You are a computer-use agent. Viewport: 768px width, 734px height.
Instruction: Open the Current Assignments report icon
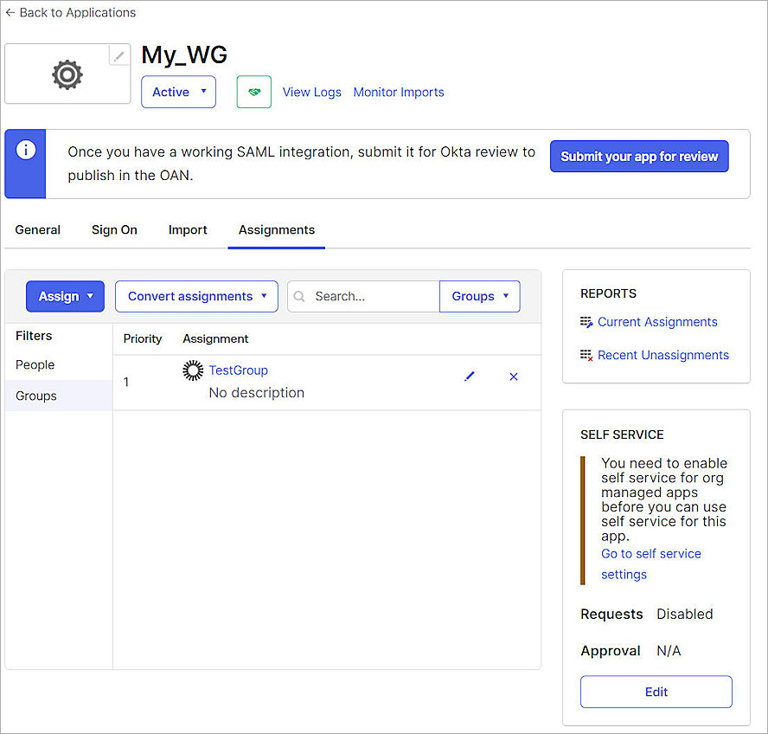tap(586, 322)
